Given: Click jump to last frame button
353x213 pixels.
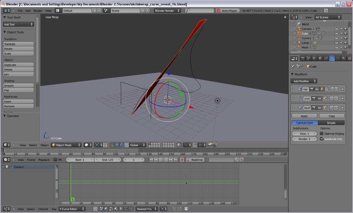Looking at the screenshot, I should click(x=175, y=160).
